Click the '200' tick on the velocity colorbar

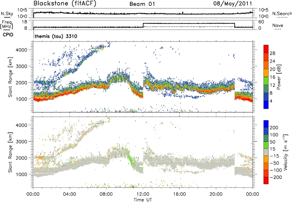pos(274,128)
